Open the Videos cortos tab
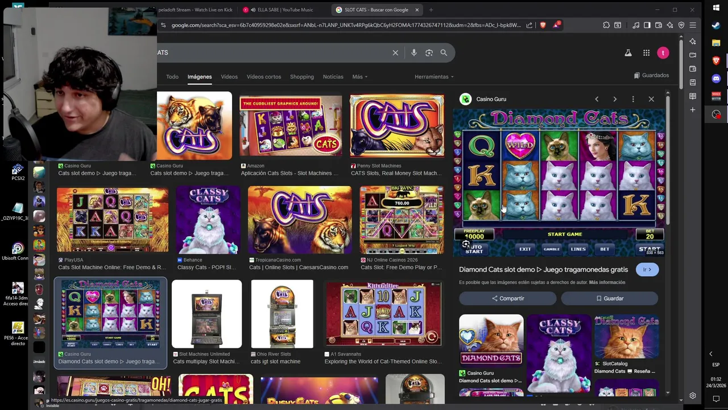The width and height of the screenshot is (728, 410). (x=264, y=76)
